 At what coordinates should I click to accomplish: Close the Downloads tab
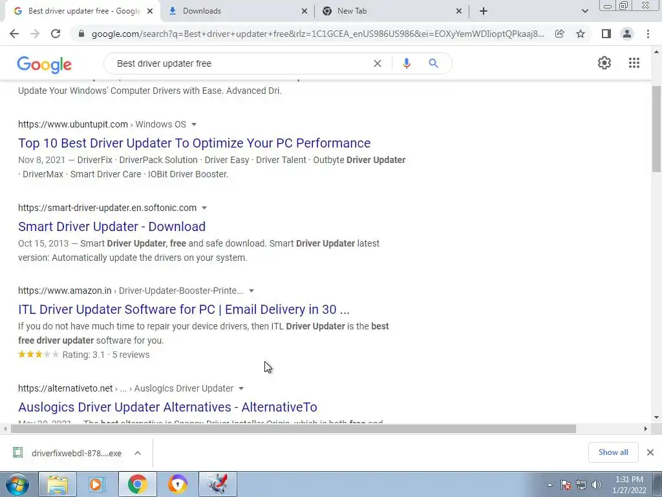[304, 11]
